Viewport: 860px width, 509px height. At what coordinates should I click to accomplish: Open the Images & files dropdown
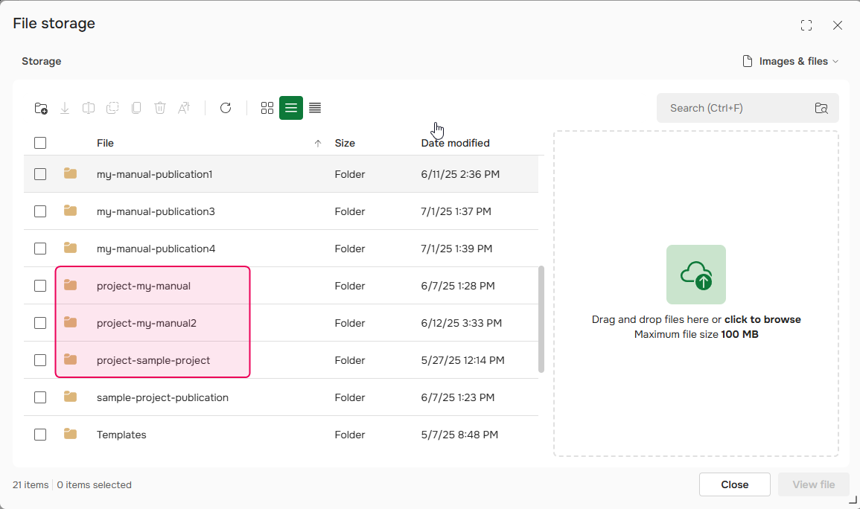click(791, 61)
